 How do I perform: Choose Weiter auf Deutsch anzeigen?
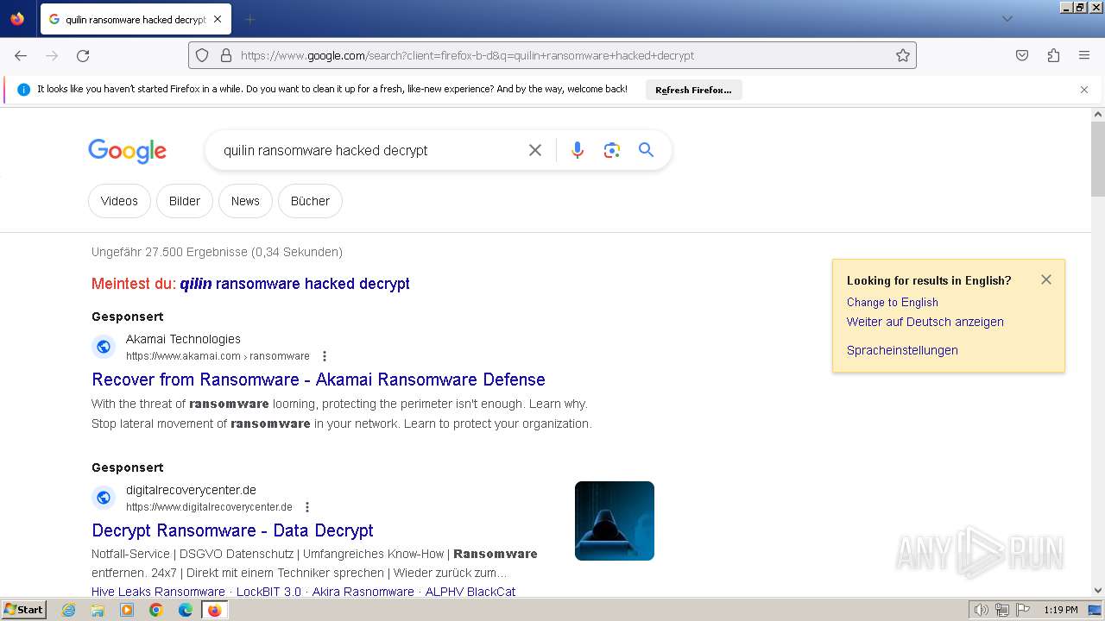pyautogui.click(x=925, y=322)
